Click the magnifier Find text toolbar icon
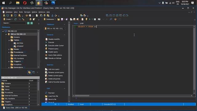The image size is (197, 111). [x=111, y=19]
